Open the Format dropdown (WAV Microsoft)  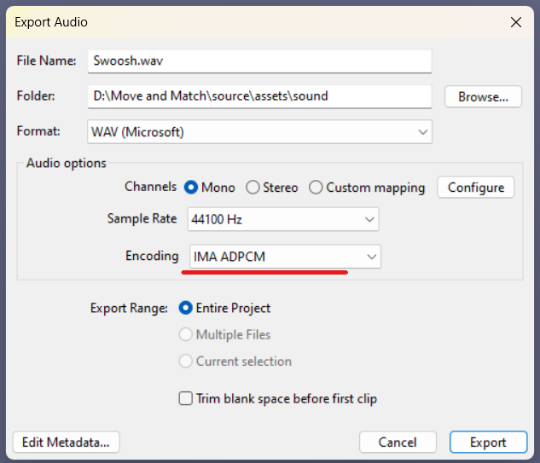coord(259,132)
